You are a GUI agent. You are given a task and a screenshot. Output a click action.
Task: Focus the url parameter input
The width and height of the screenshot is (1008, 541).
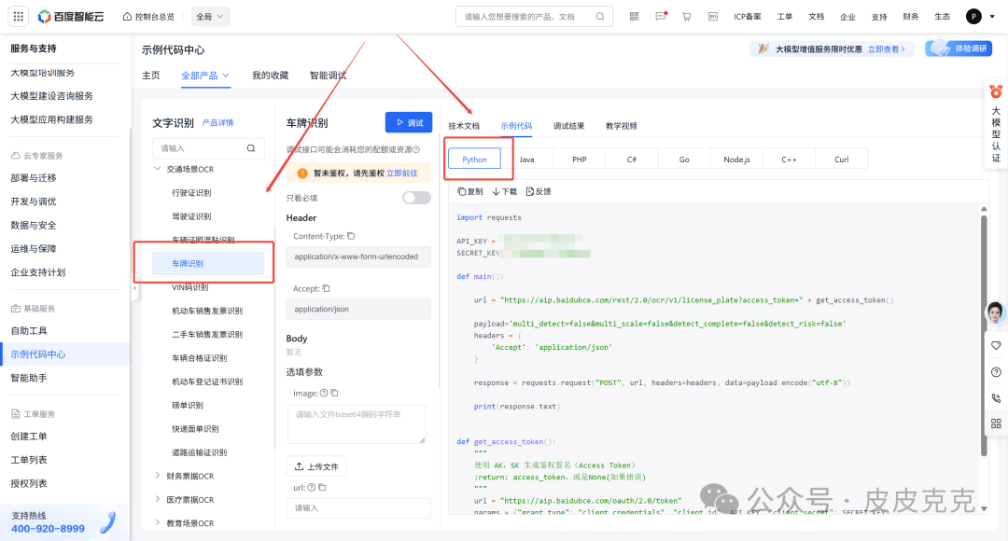(x=358, y=507)
